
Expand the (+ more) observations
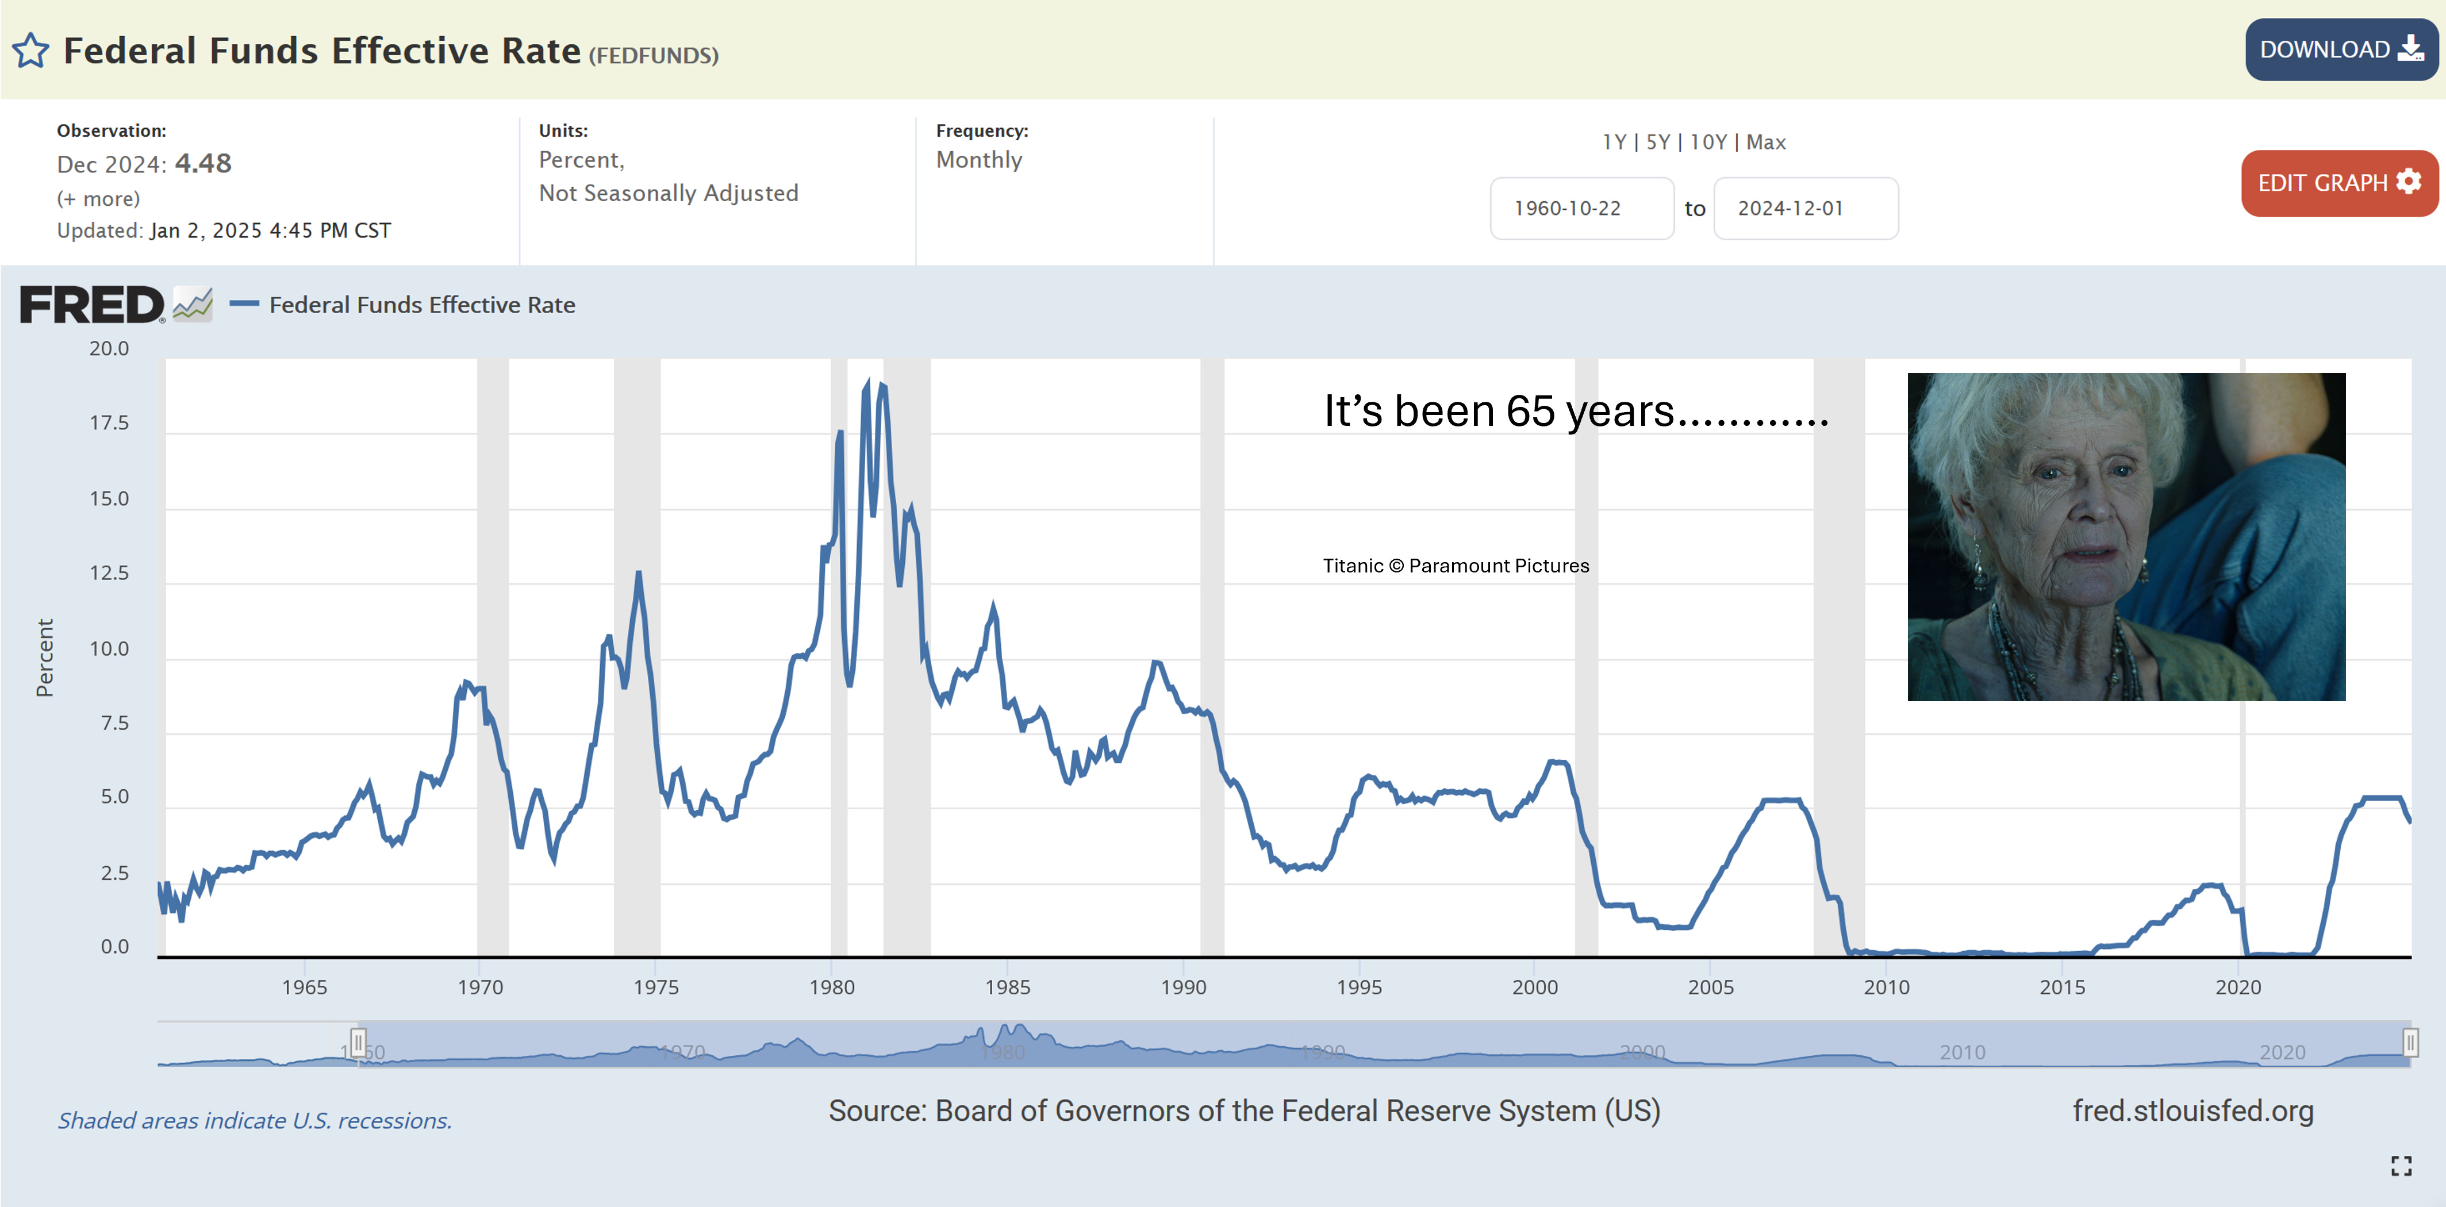[98, 198]
